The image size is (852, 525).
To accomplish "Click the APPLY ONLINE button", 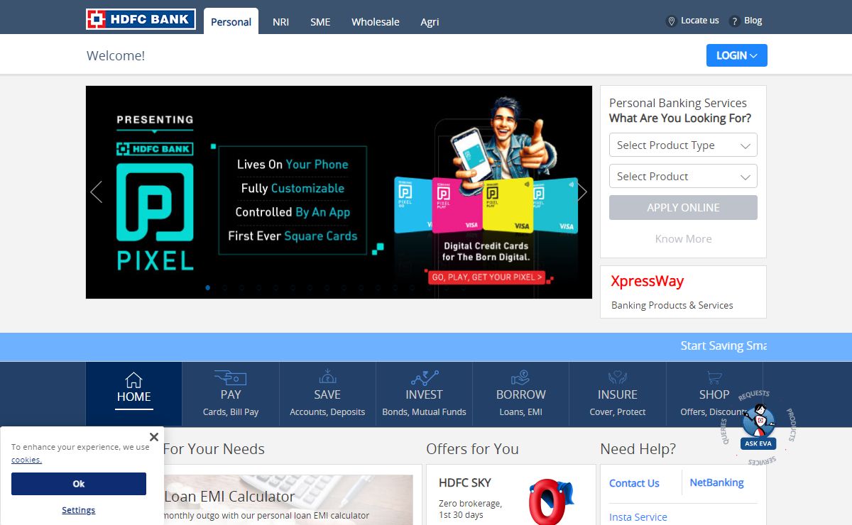I will coord(683,208).
